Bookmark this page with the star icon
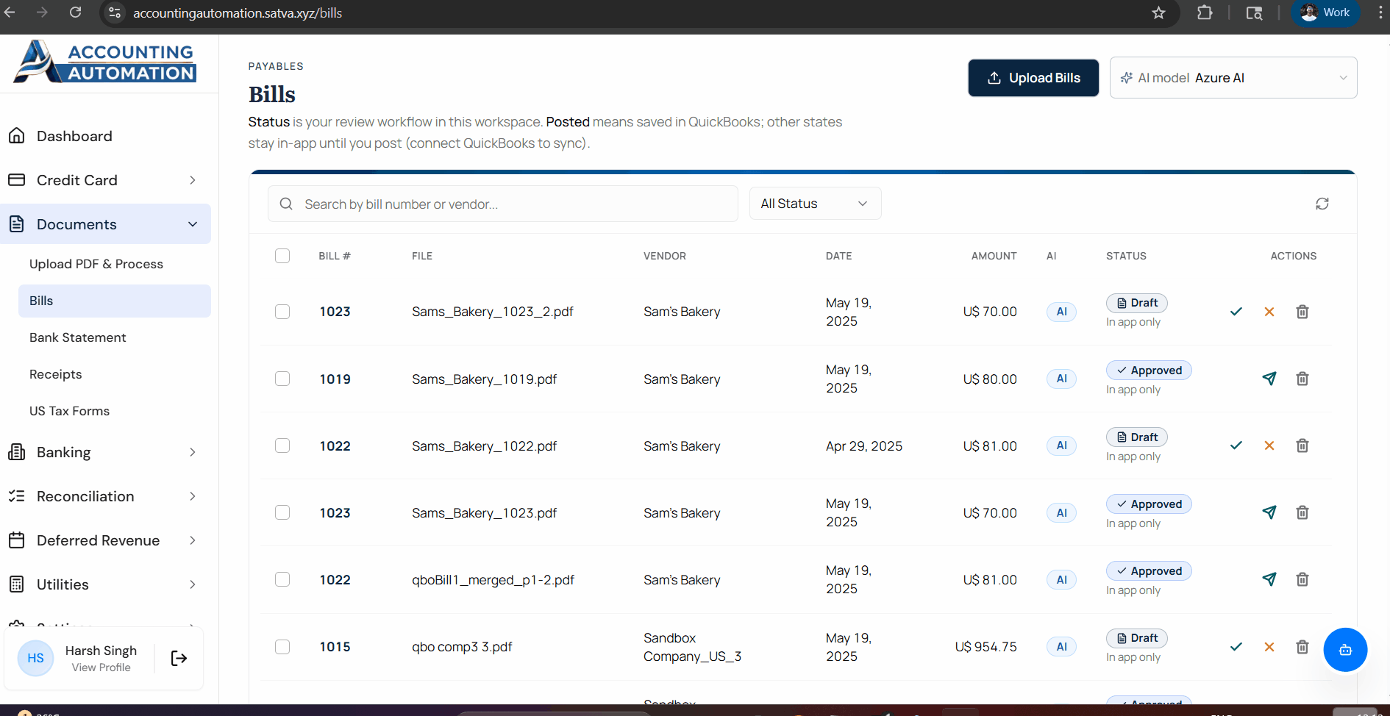The width and height of the screenshot is (1390, 716). [1158, 12]
